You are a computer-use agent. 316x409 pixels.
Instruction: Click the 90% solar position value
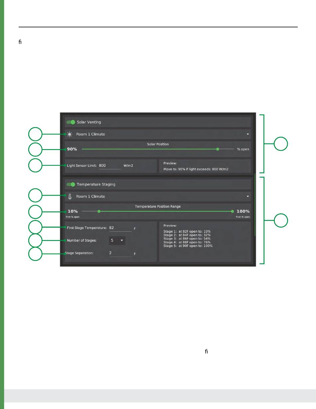pyautogui.click(x=72, y=149)
